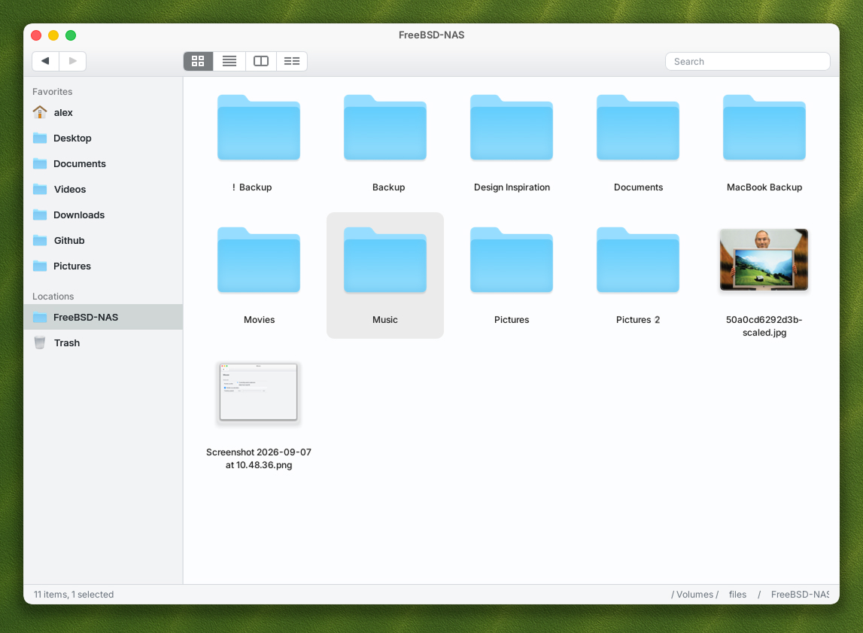Switch to icon grid view

(198, 61)
